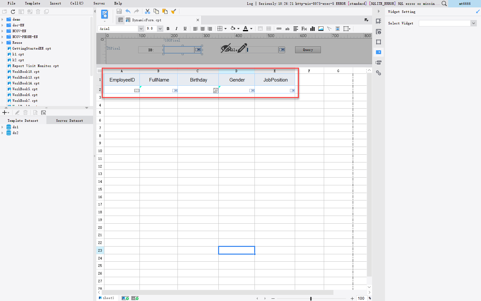Image resolution: width=481 pixels, height=301 pixels.
Task: Open the formula editor with the F(x) icon
Action: click(304, 29)
